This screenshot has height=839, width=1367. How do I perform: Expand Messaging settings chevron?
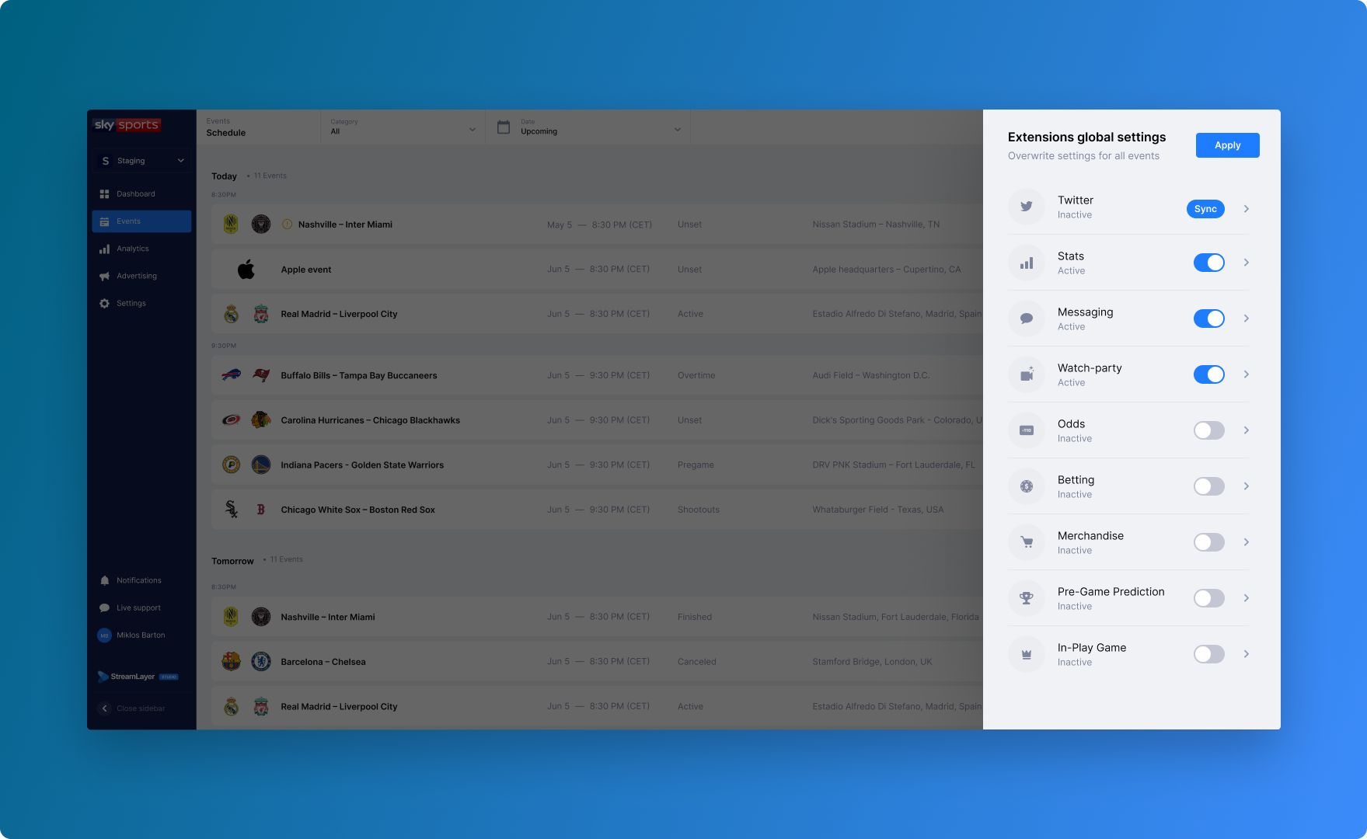[1247, 319]
